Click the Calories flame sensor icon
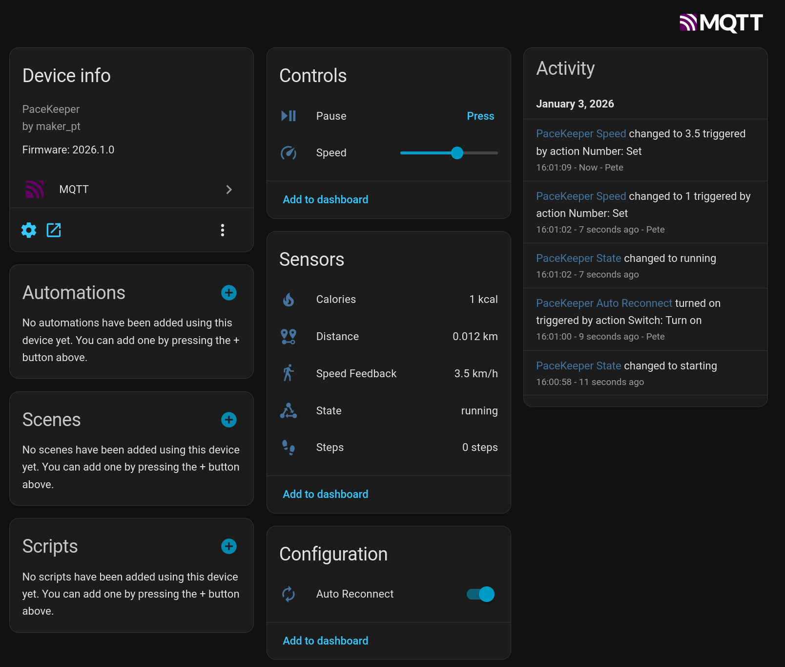Viewport: 785px width, 667px height. click(289, 300)
